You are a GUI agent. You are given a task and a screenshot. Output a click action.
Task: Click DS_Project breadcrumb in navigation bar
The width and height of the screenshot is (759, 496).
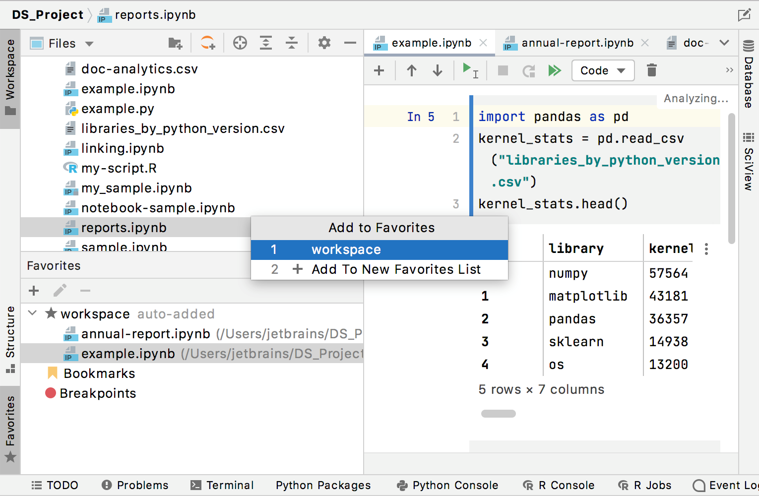point(48,15)
